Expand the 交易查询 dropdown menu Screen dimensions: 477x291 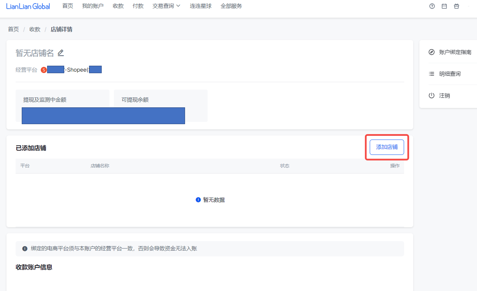pyautogui.click(x=166, y=6)
